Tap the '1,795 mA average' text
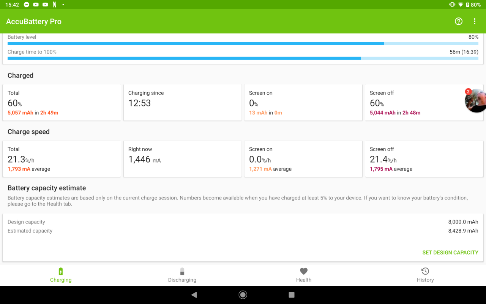Image resolution: width=486 pixels, height=304 pixels. 391,169
